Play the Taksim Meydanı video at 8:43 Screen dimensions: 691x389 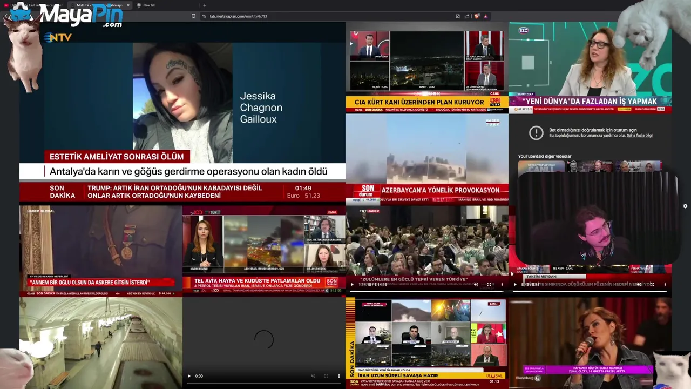click(x=515, y=284)
